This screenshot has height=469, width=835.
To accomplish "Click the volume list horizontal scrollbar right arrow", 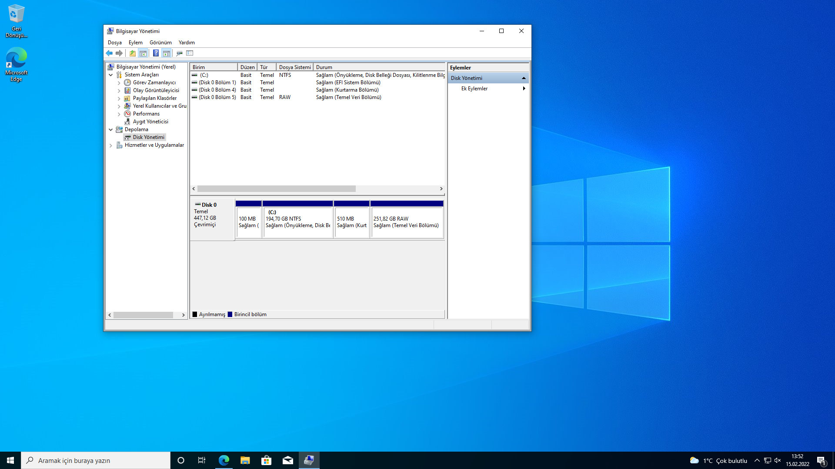I will pos(441,189).
